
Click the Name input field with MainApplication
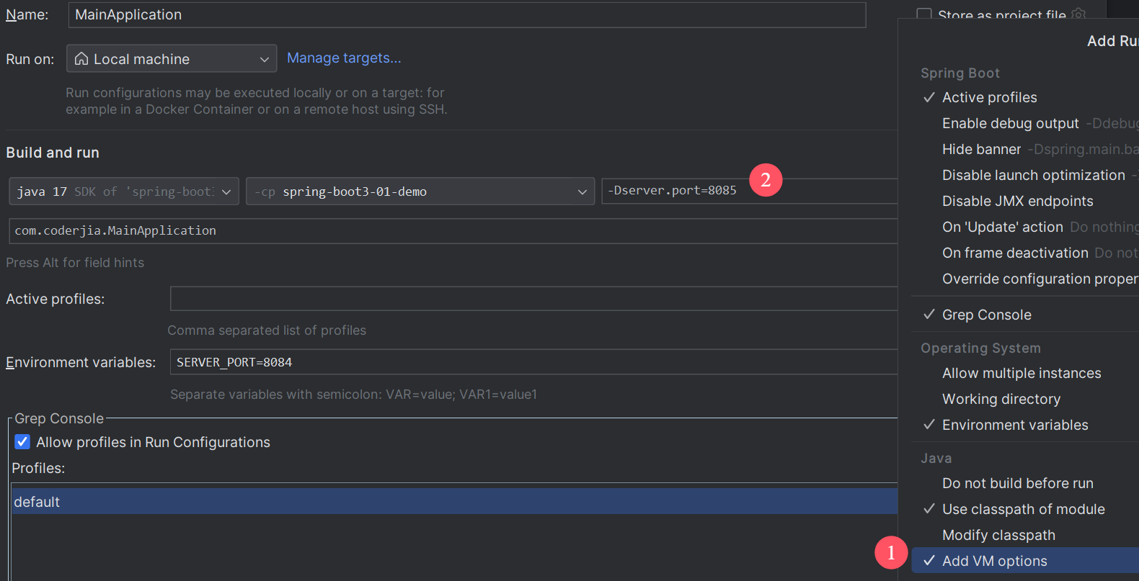(x=466, y=15)
